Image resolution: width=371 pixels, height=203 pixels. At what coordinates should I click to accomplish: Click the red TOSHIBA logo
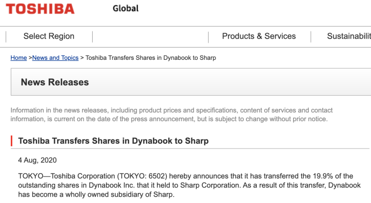pos(40,9)
